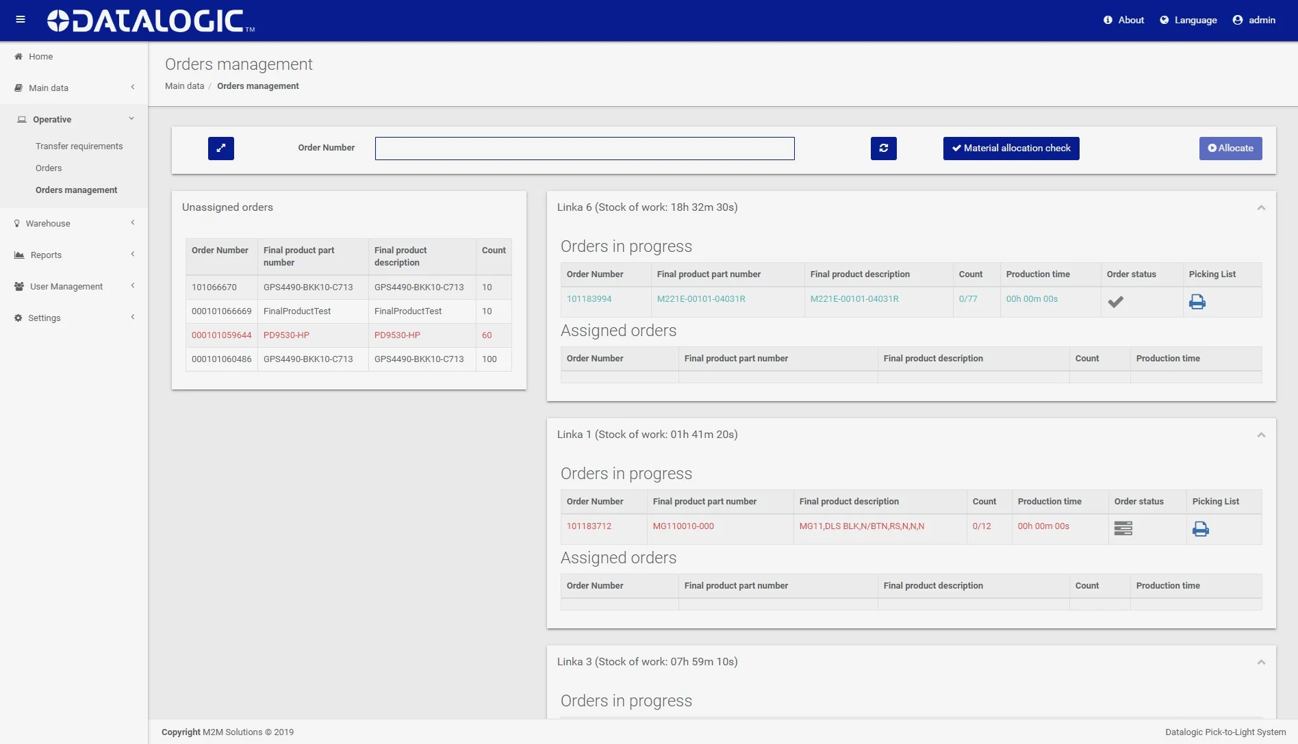Click description MG11,DLS BLK,N/BTN,RS,N,N,N

[x=861, y=526]
